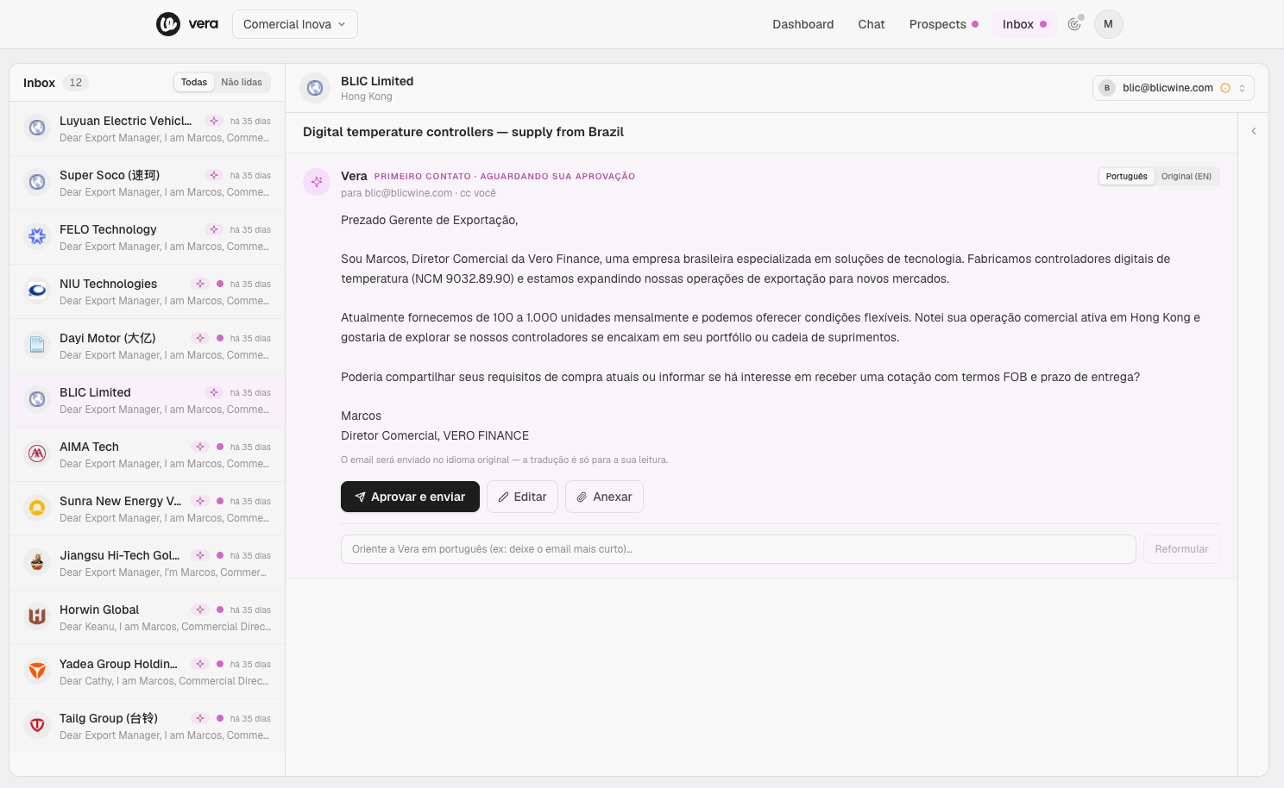Open Jiangsu Hi-Tech conversation
The width and height of the screenshot is (1284, 788).
coord(147,563)
